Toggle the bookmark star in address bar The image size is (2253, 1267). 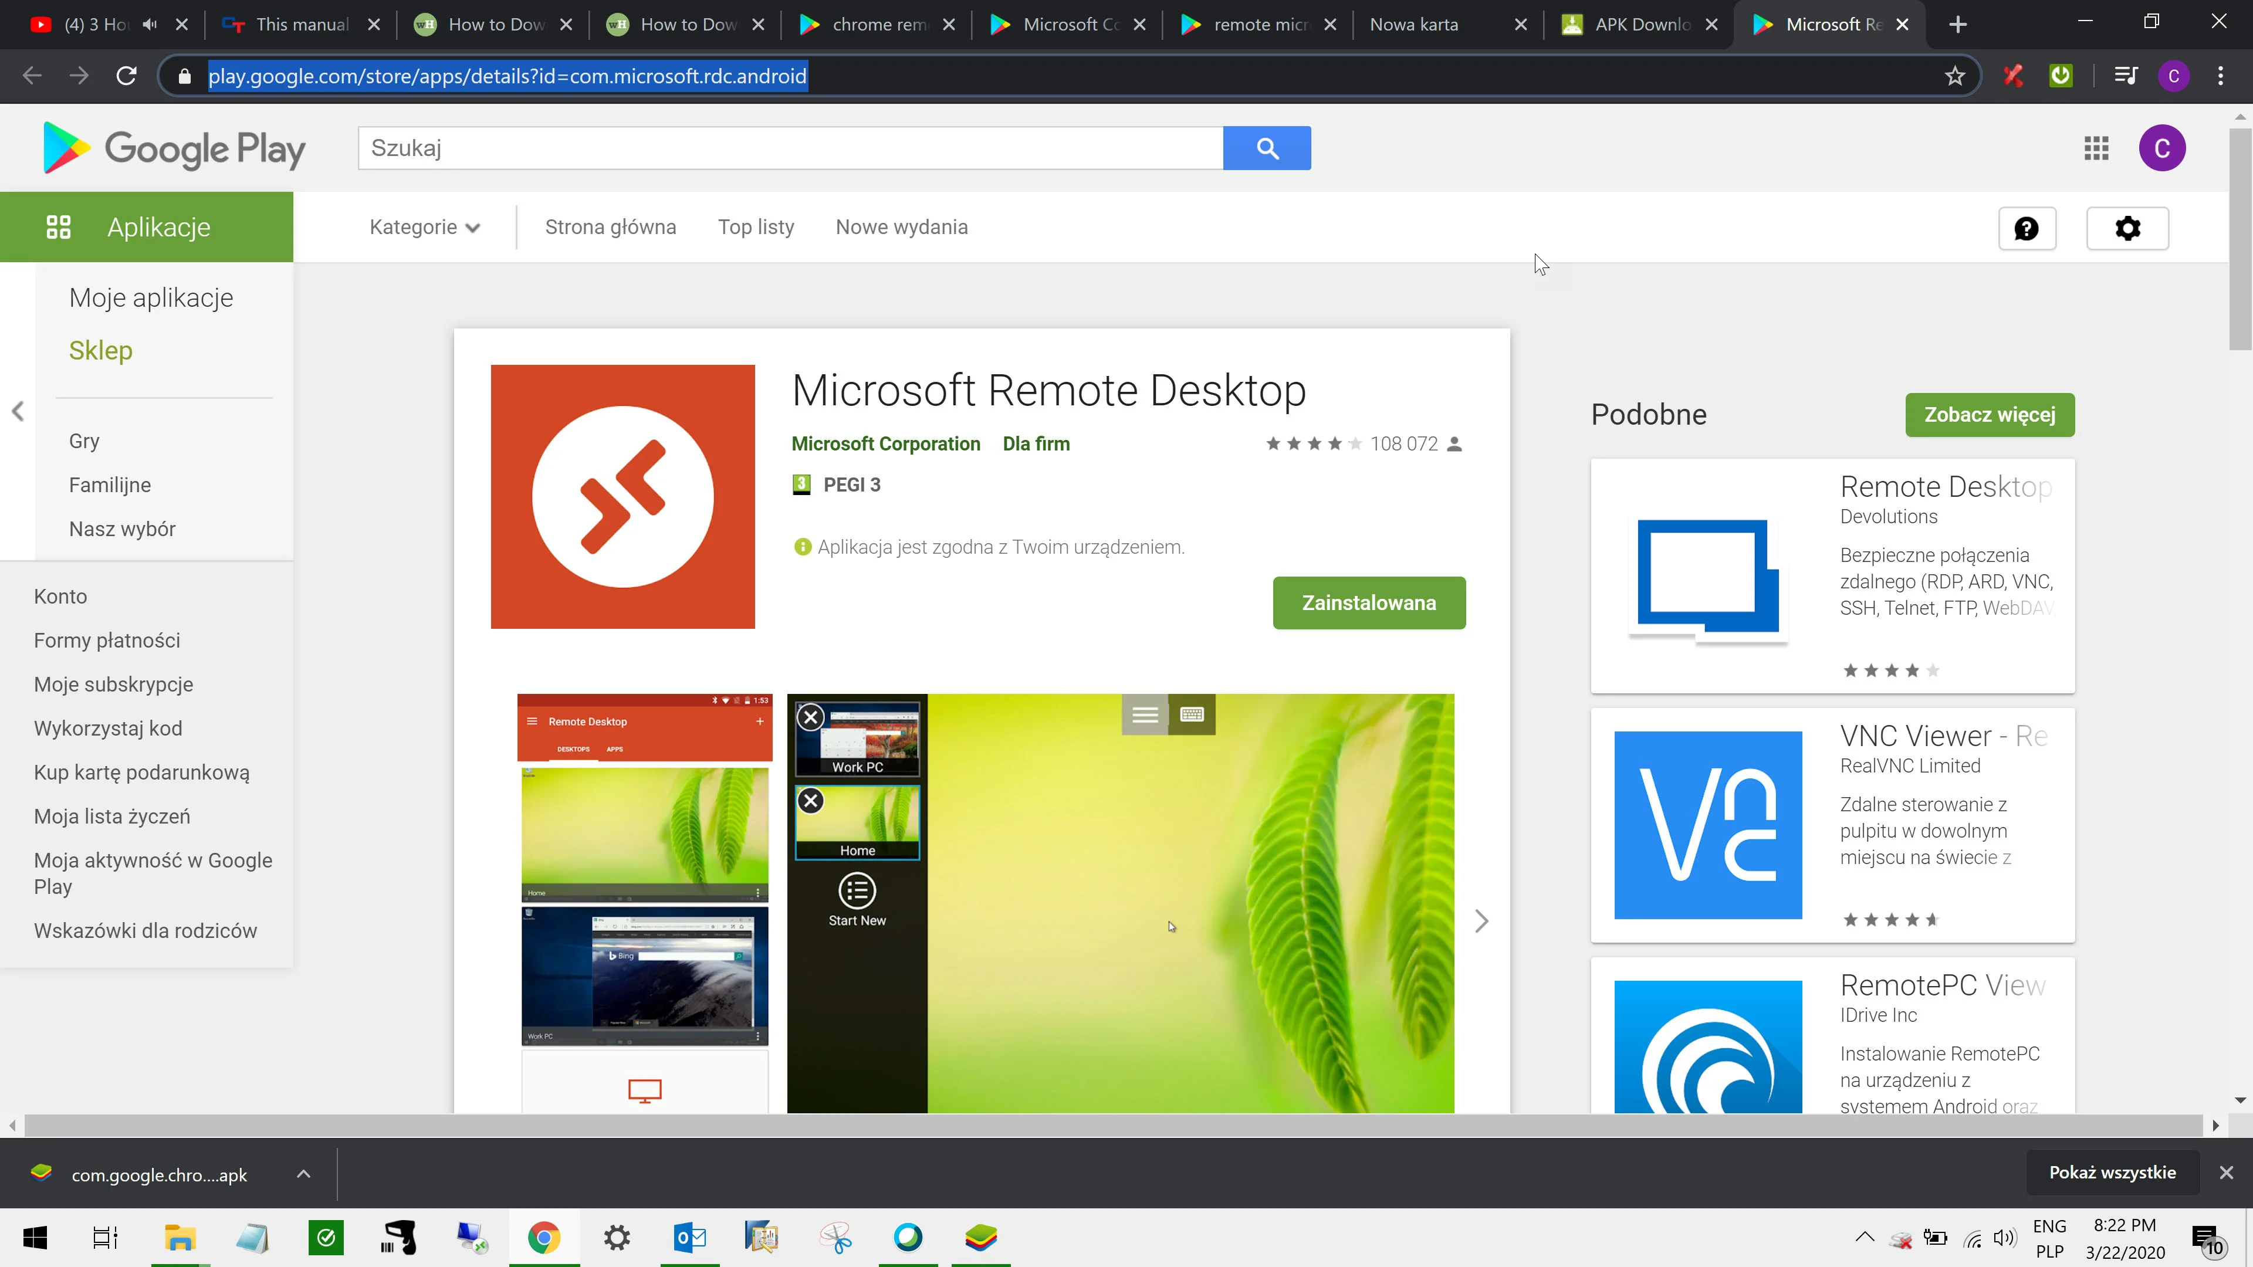click(x=1956, y=76)
